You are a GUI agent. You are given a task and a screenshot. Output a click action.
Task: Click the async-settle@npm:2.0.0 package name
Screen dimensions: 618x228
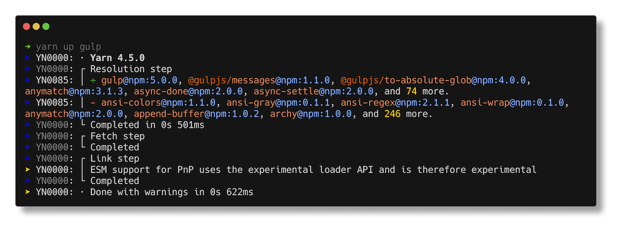point(314,91)
